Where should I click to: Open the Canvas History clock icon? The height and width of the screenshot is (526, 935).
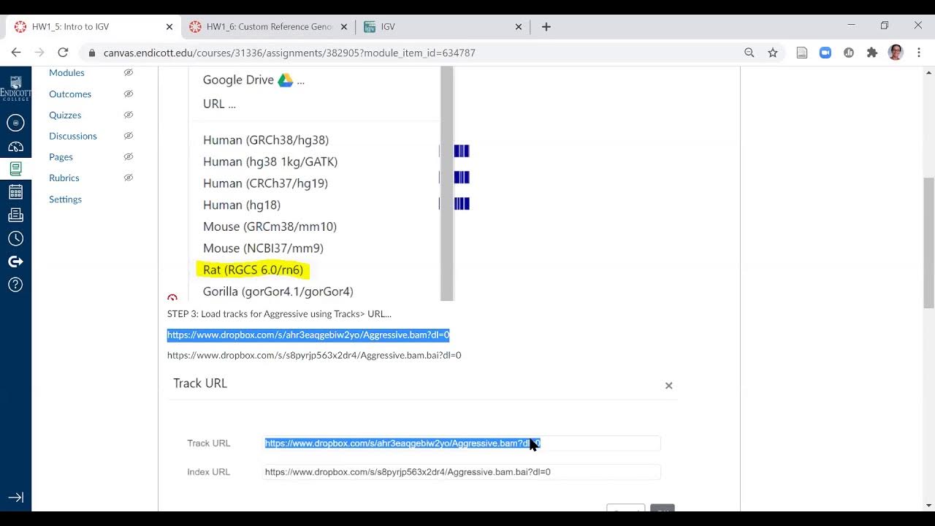coord(15,239)
